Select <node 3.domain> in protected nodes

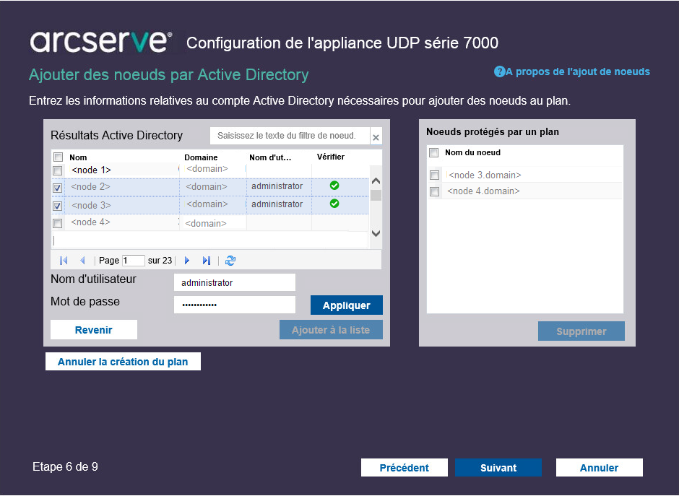(x=485, y=175)
